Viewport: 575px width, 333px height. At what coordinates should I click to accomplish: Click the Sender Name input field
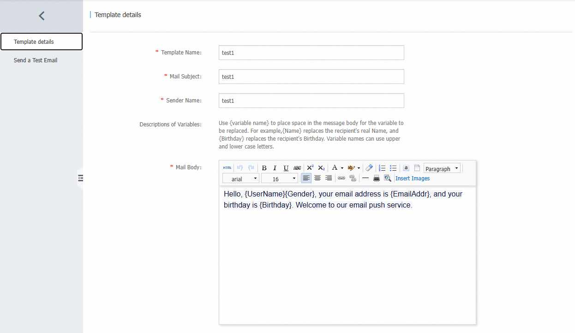pyautogui.click(x=311, y=101)
